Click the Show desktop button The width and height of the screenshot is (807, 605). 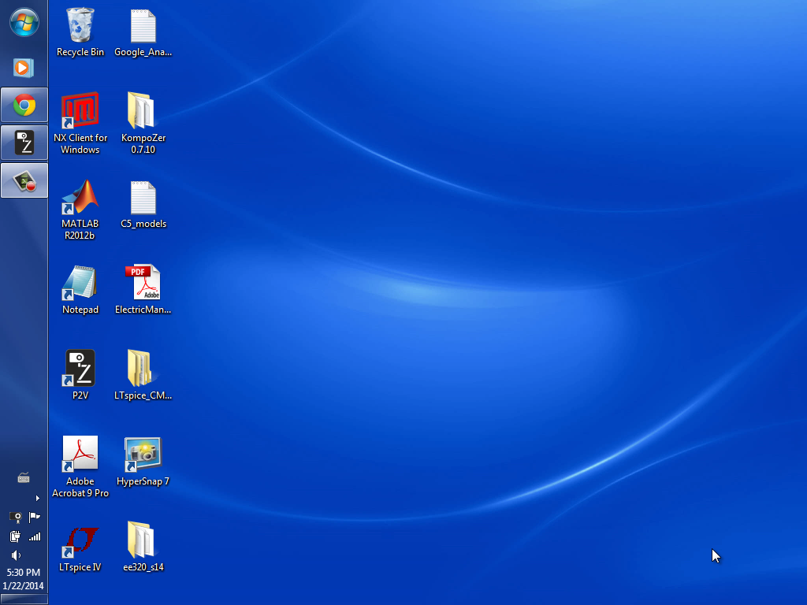click(24, 599)
